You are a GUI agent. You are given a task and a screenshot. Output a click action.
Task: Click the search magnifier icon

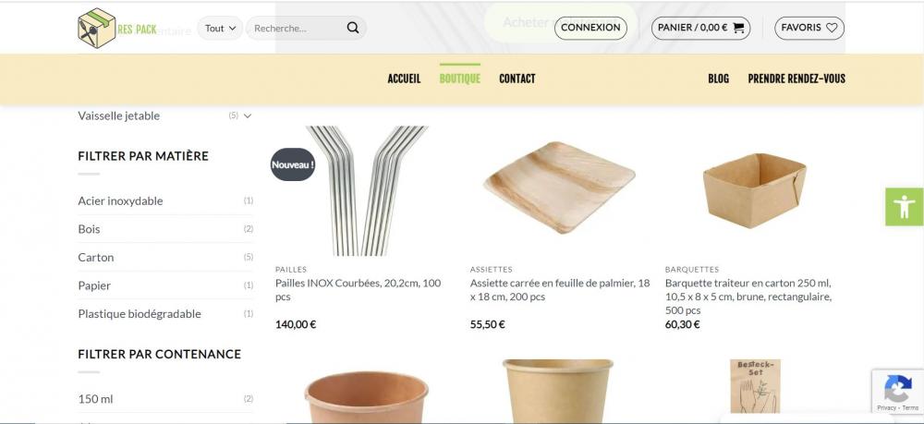352,28
